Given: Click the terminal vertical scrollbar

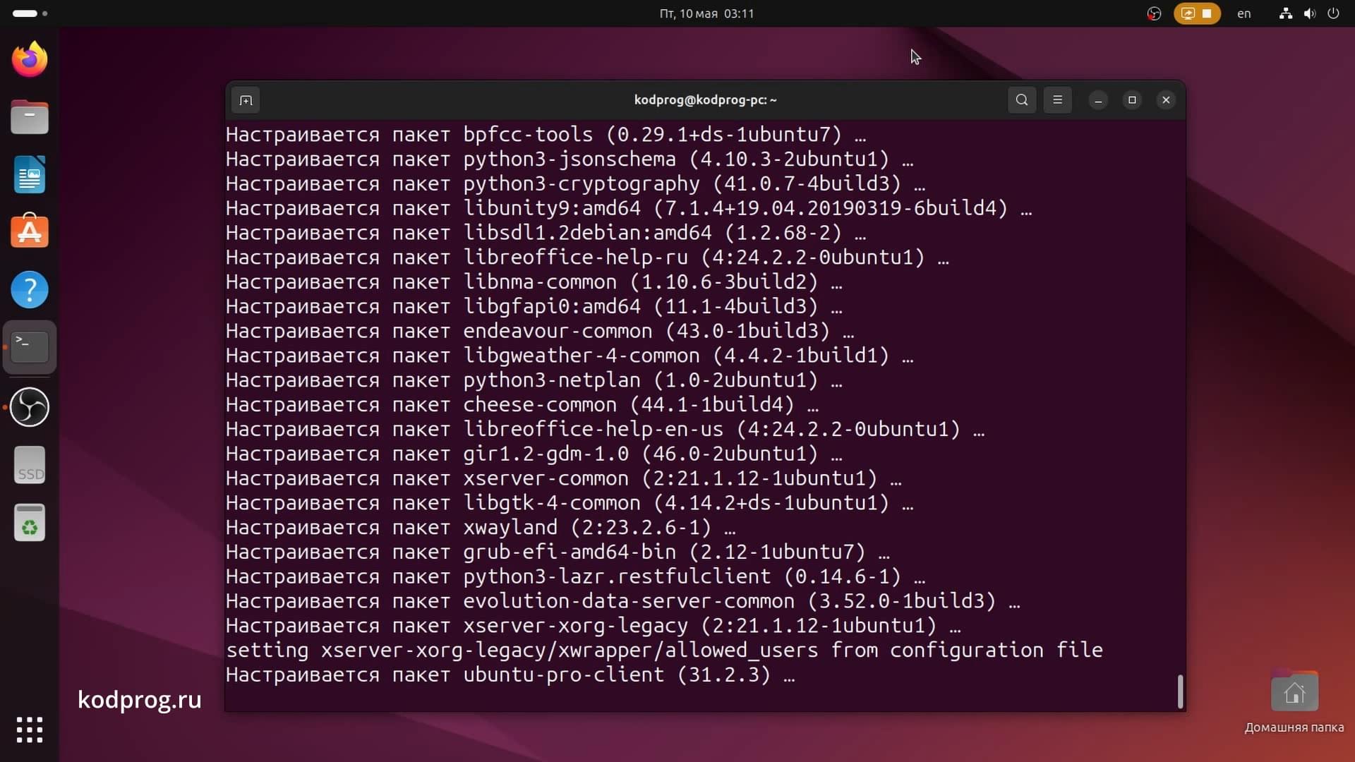Looking at the screenshot, I should (1180, 691).
